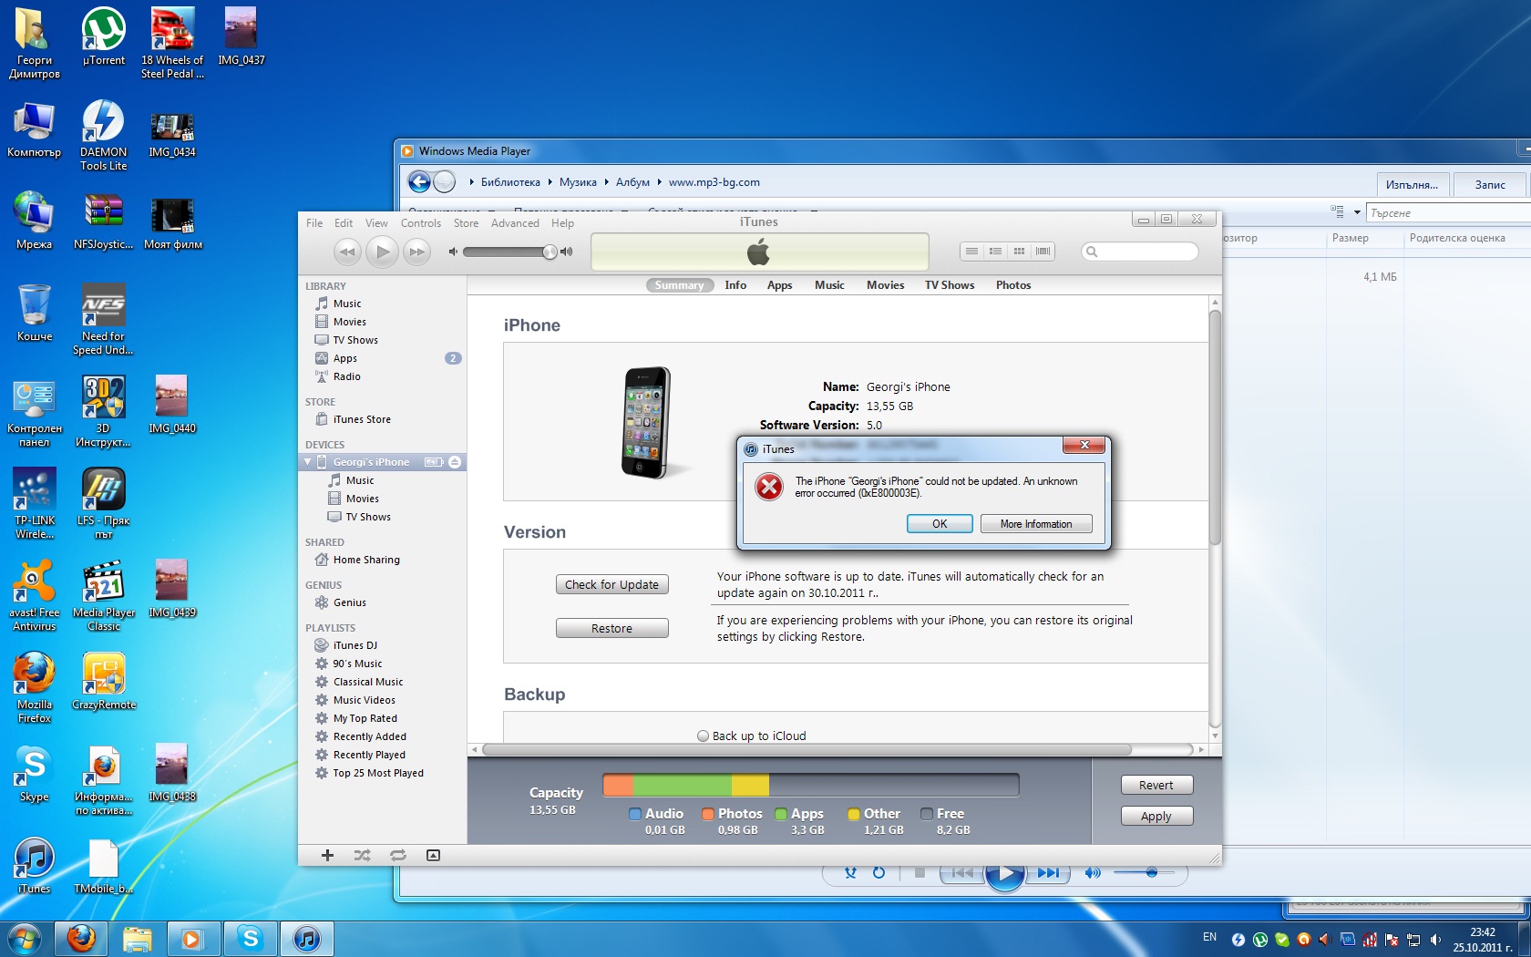Click the Windows Start button
Screen dimensions: 1531x957
(25, 938)
